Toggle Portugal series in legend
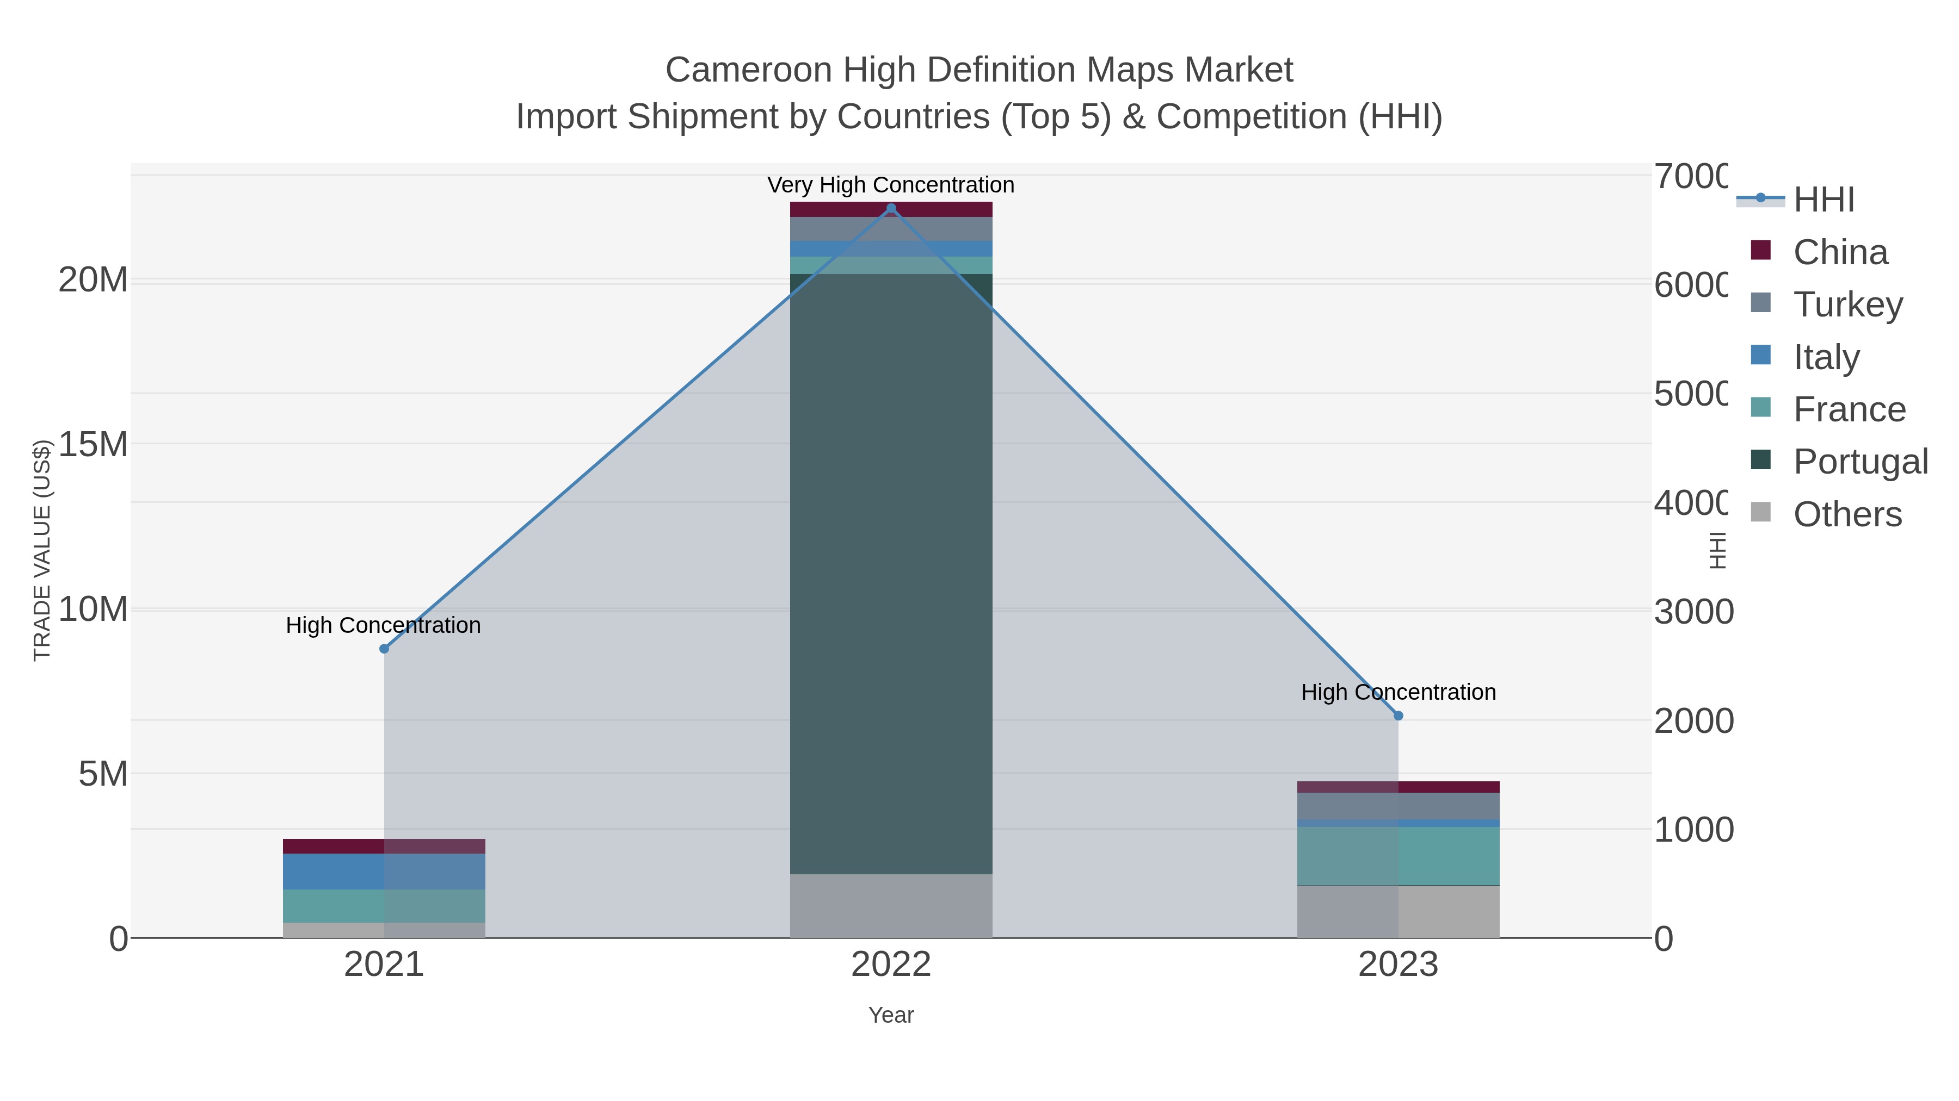The width and height of the screenshot is (1959, 1101). click(1840, 462)
